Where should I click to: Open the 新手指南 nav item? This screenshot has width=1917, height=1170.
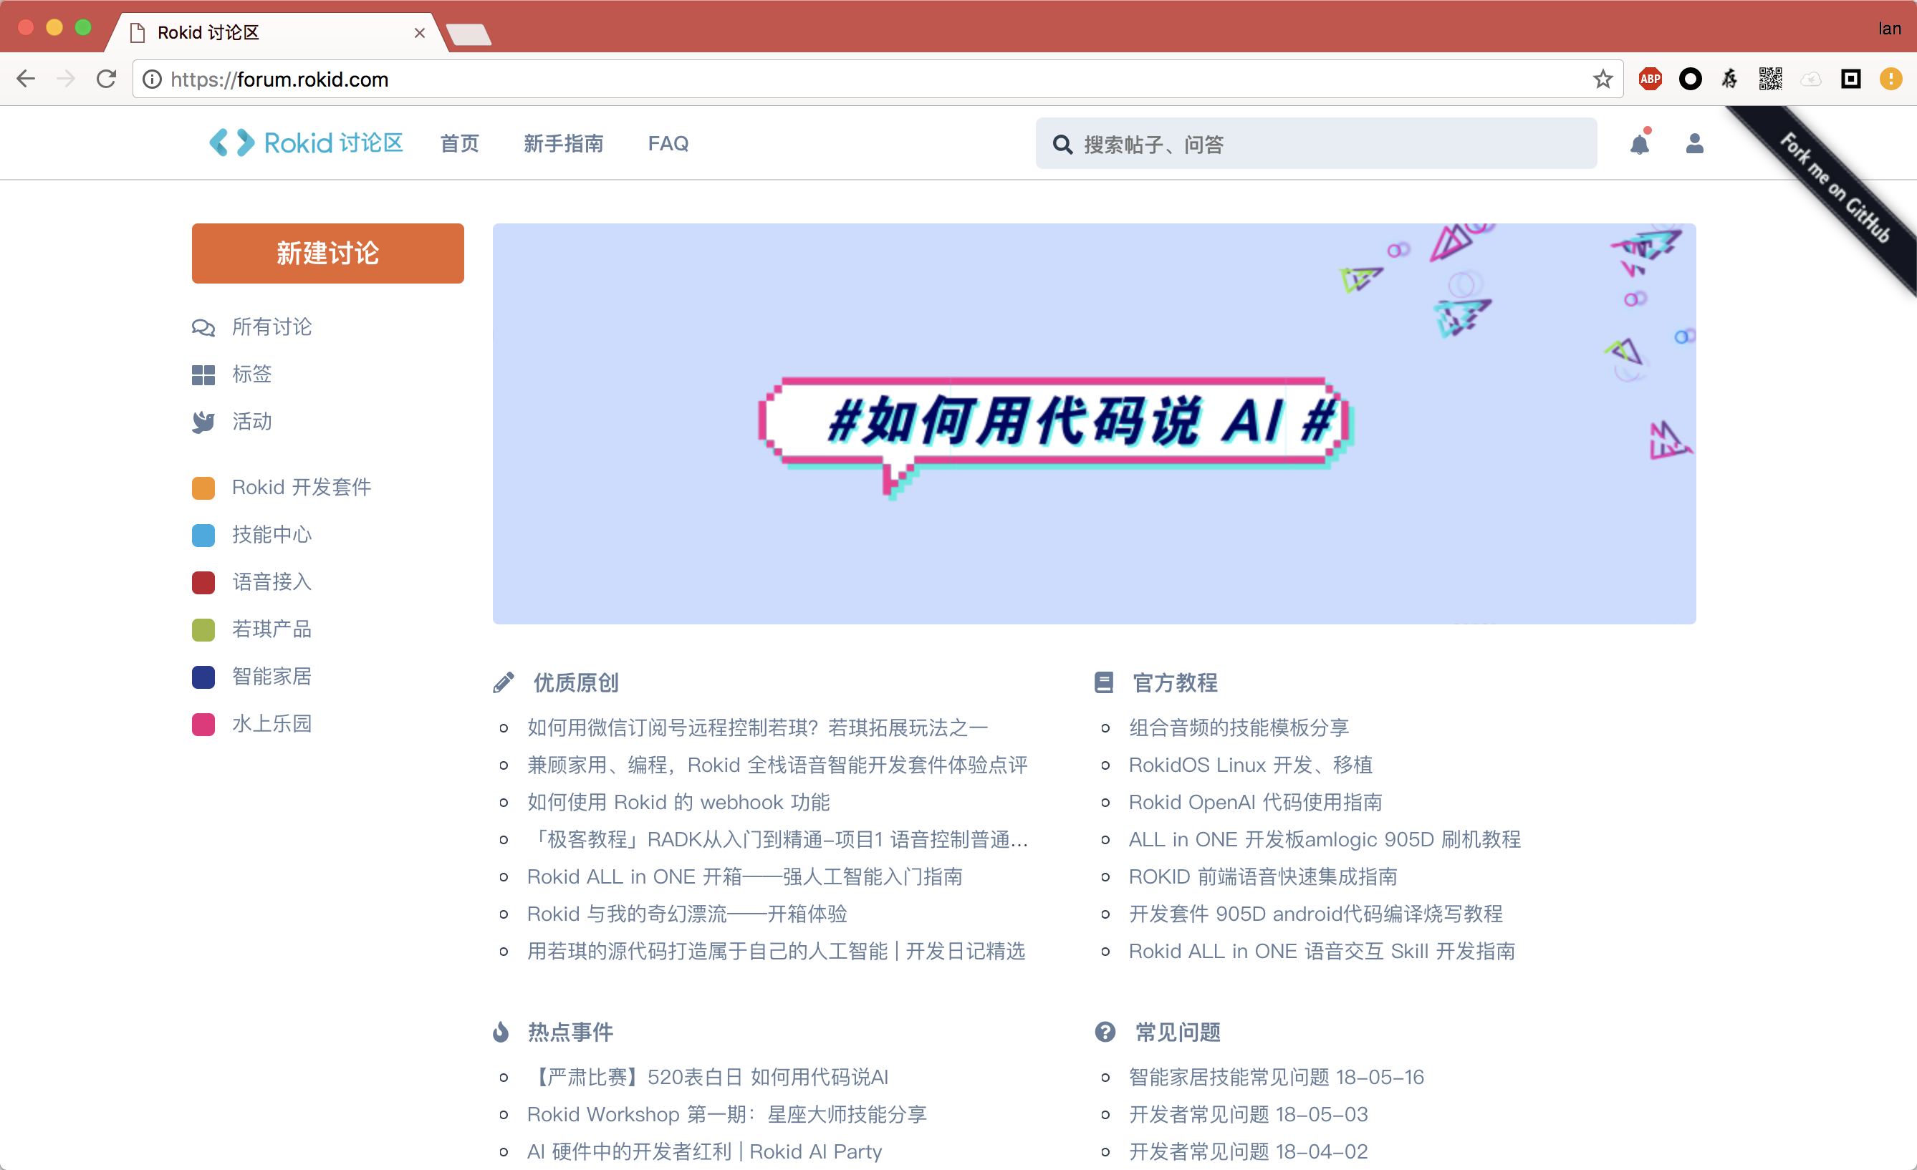(x=563, y=144)
